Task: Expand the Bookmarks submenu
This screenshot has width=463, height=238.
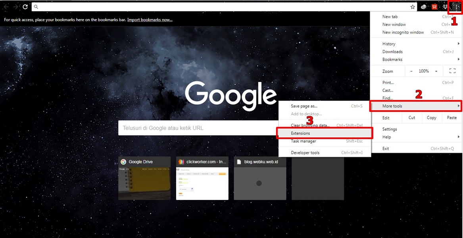Action: (x=392, y=59)
